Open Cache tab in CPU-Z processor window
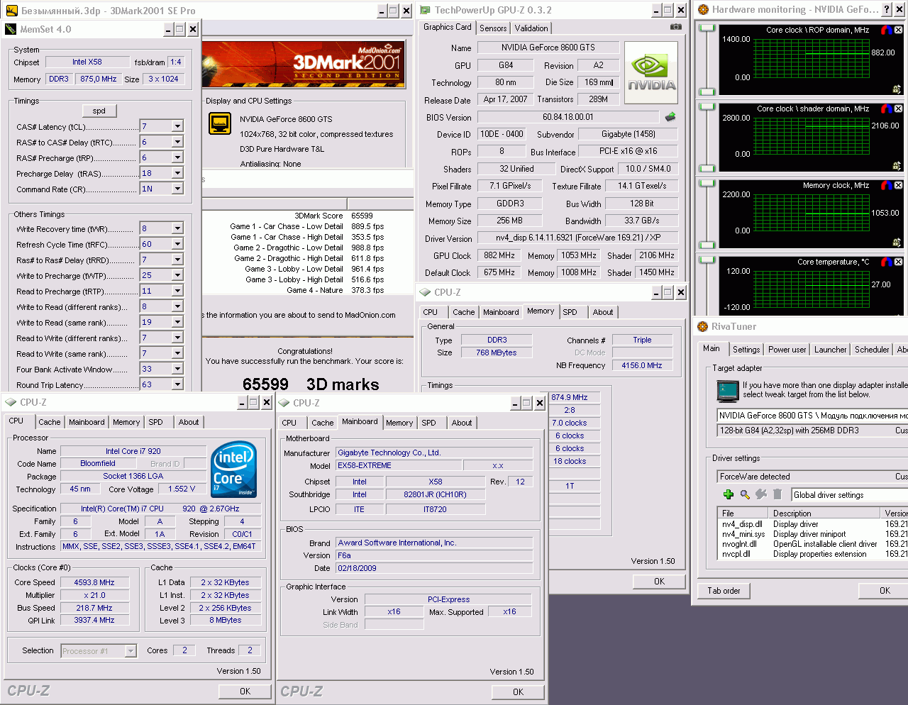Image resolution: width=908 pixels, height=705 pixels. click(x=50, y=422)
